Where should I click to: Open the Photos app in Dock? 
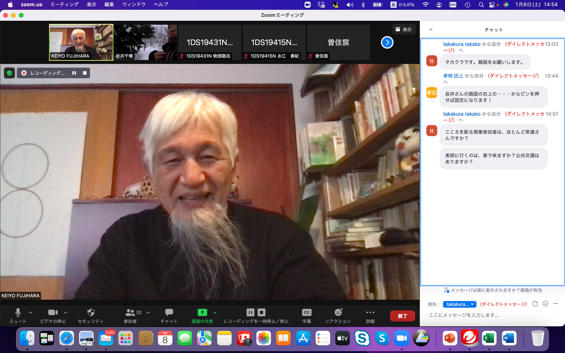coord(264,338)
